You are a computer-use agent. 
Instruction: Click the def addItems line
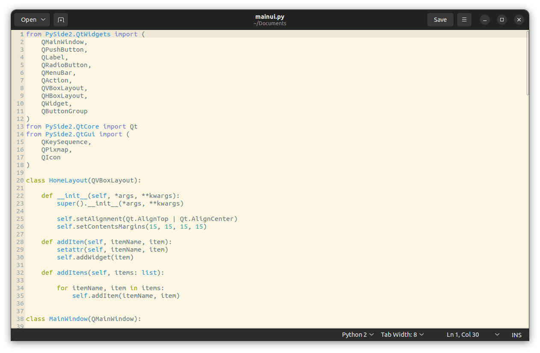103,273
